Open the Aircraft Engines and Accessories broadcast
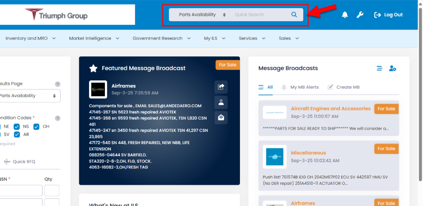Viewport: 423px width, 206px height. 330,108
